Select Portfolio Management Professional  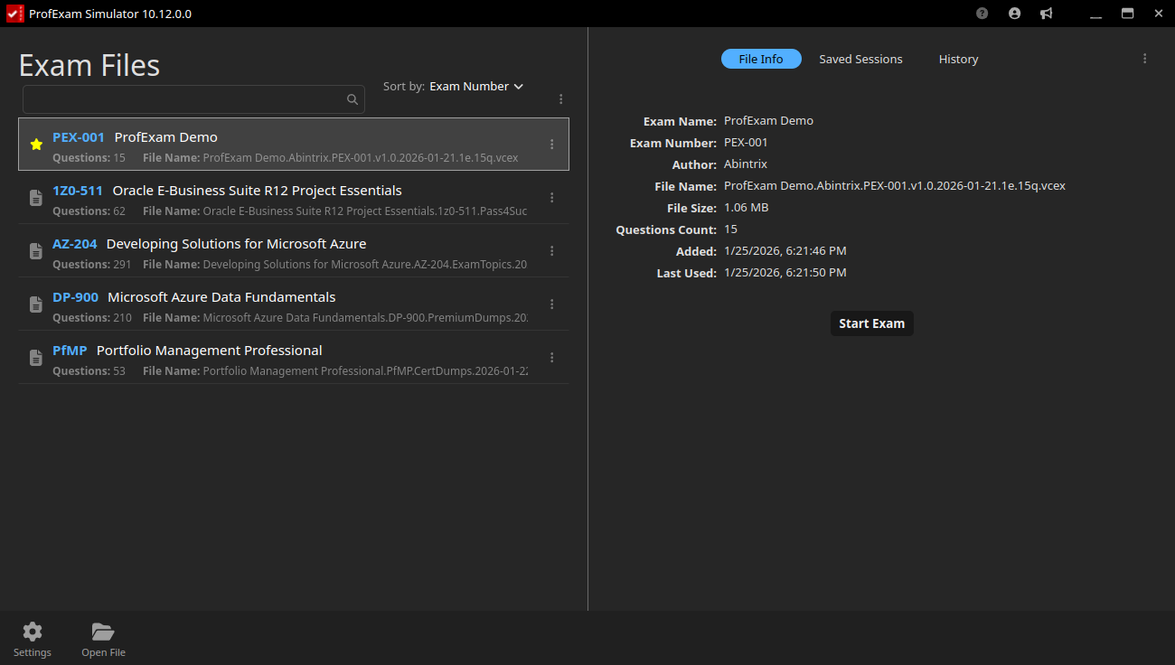210,351
